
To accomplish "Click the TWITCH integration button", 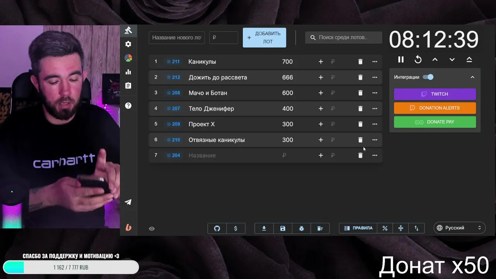I will pos(435,94).
